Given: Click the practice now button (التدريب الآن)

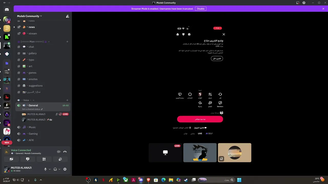Looking at the screenshot, I should pos(217,59).
